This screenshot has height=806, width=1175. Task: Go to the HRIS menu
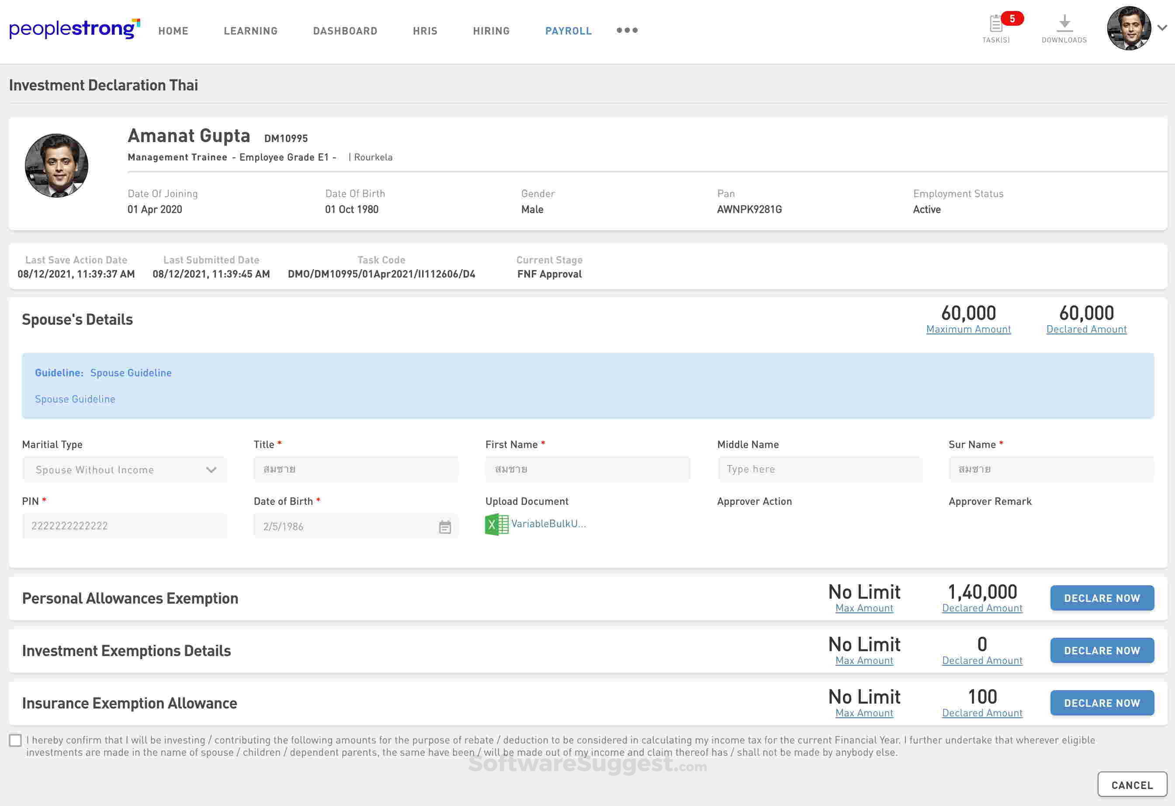pos(425,31)
